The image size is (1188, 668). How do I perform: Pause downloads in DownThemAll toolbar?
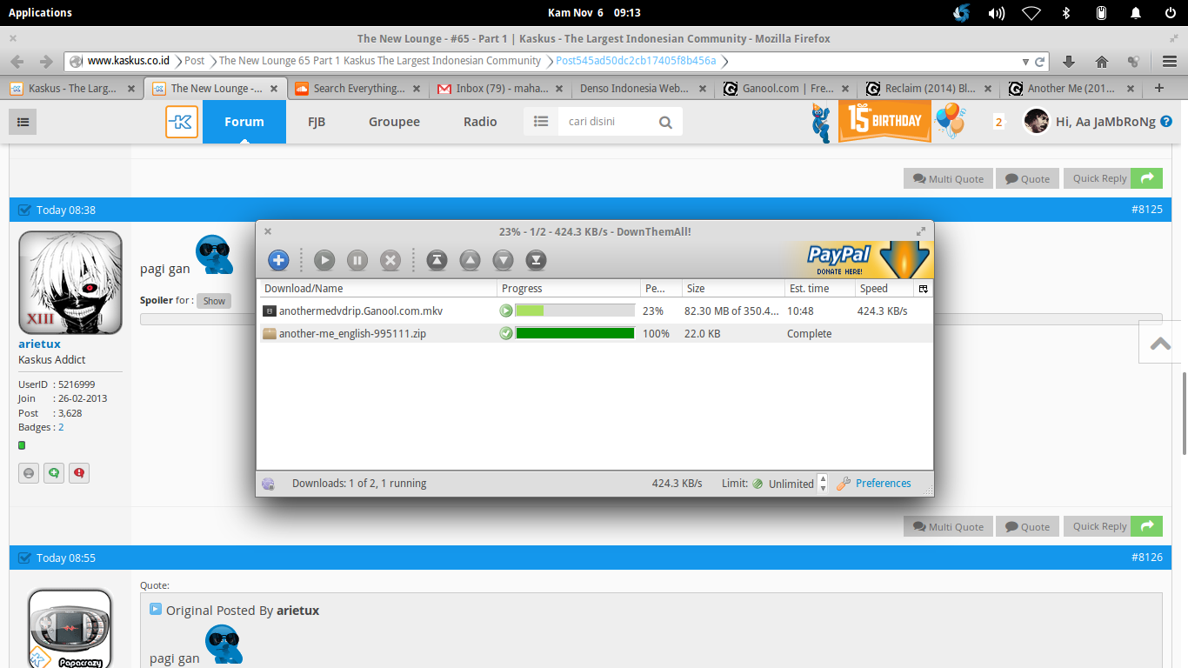[357, 260]
